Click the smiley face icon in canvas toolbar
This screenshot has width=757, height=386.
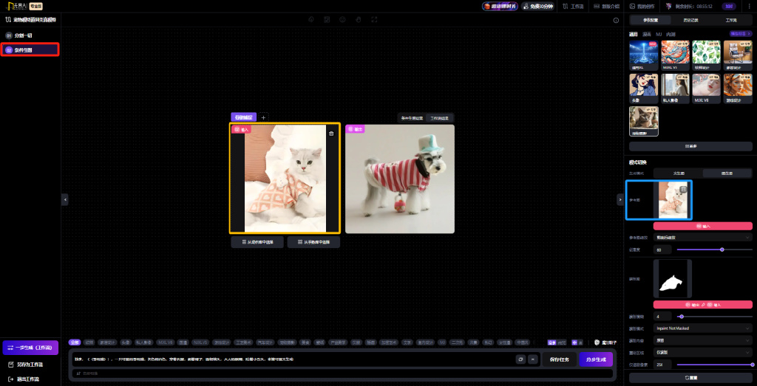[342, 20]
